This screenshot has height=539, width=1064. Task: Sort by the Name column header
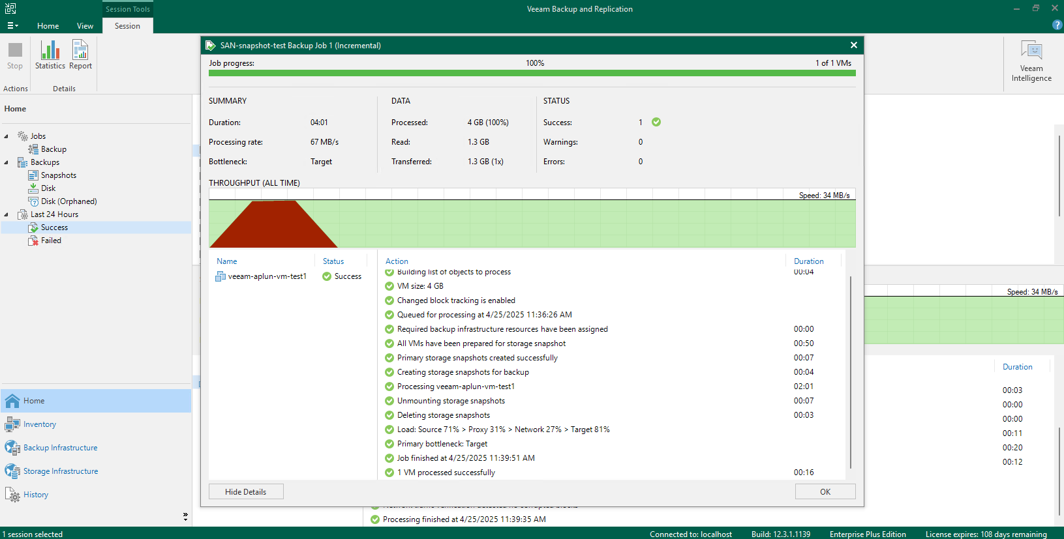pos(227,261)
